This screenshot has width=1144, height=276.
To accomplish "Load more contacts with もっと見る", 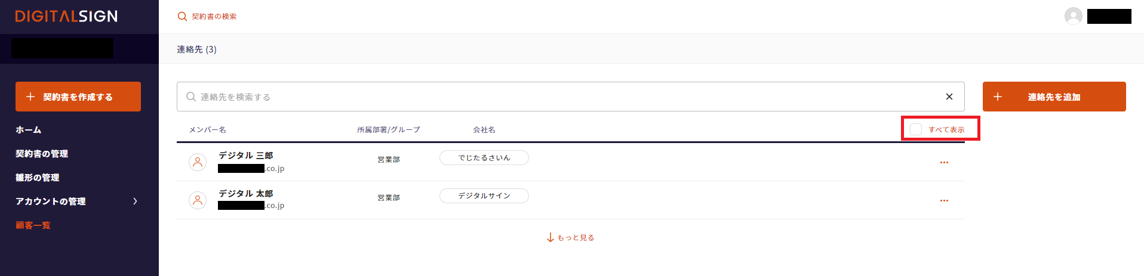I will pos(570,238).
